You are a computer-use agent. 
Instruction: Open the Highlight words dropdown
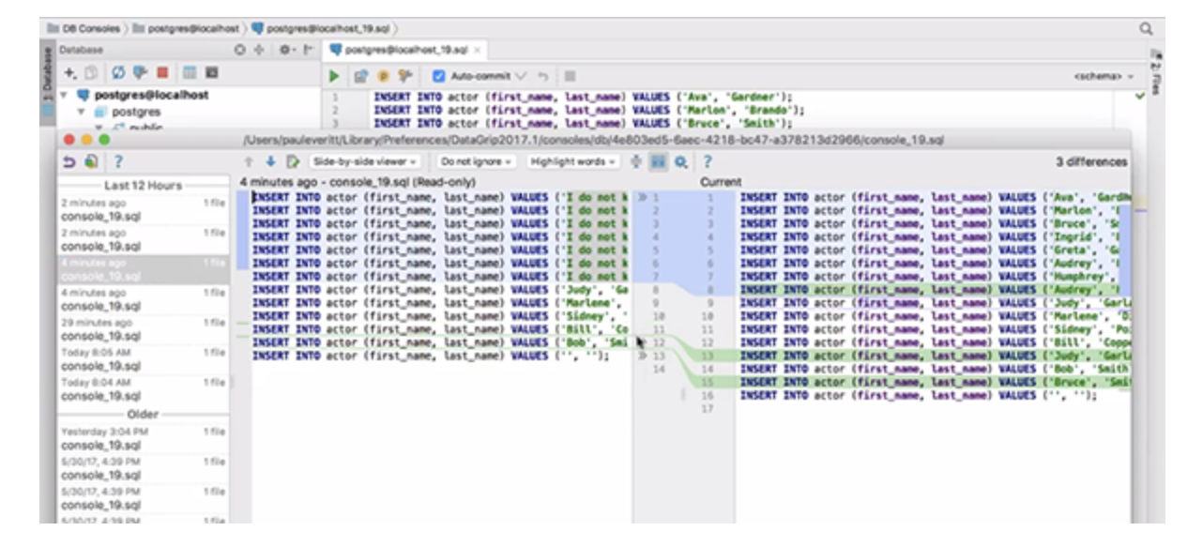(572, 162)
